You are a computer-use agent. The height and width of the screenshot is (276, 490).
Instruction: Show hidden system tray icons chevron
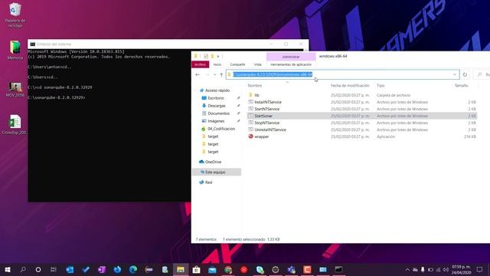pyautogui.click(x=407, y=269)
